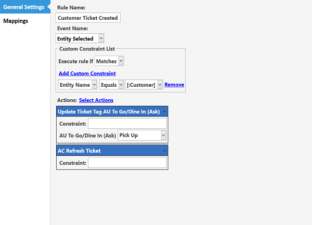Collapse the AC Refresh Ticket panel arrow
This screenshot has width=312, height=225.
pos(164,151)
